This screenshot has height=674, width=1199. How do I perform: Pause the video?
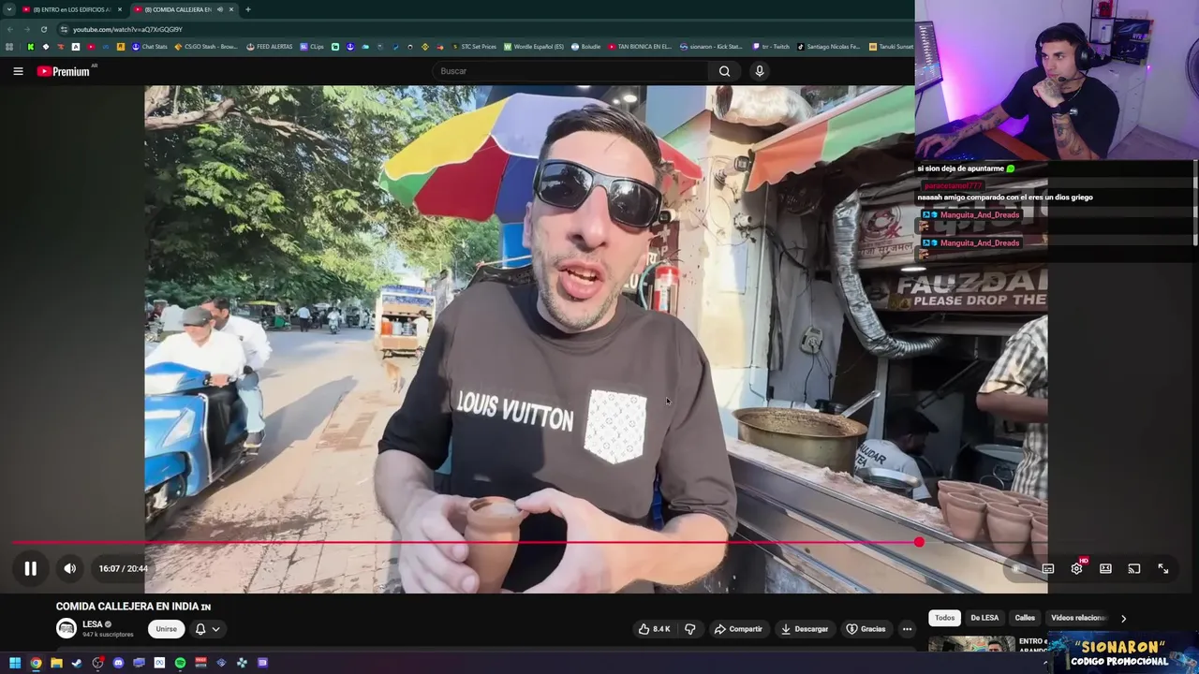click(x=30, y=568)
